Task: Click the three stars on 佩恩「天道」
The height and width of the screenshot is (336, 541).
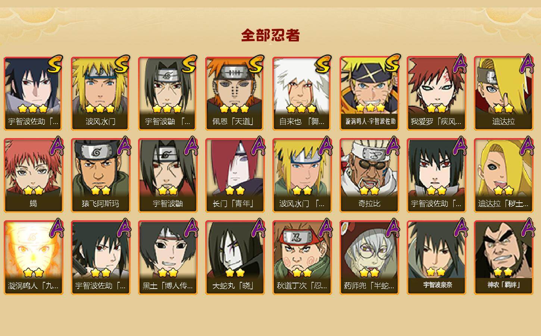Action: pos(234,109)
